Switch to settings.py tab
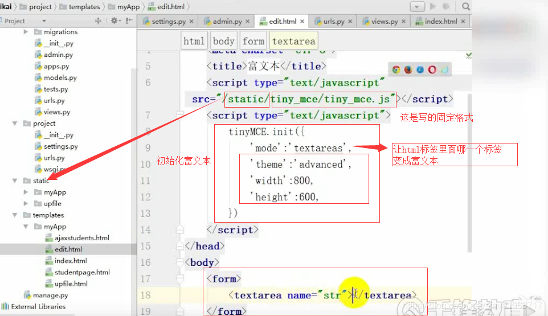This screenshot has width=548, height=316. tap(169, 21)
